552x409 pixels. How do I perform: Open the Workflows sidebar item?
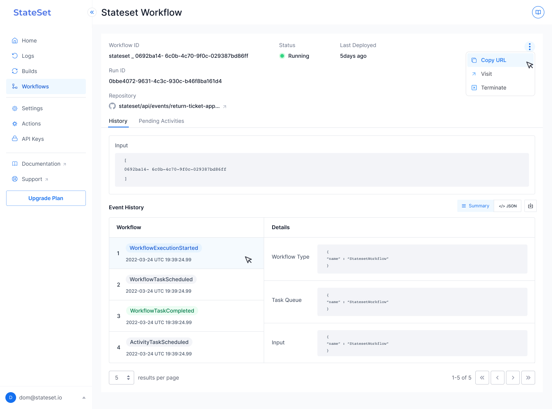pos(46,86)
